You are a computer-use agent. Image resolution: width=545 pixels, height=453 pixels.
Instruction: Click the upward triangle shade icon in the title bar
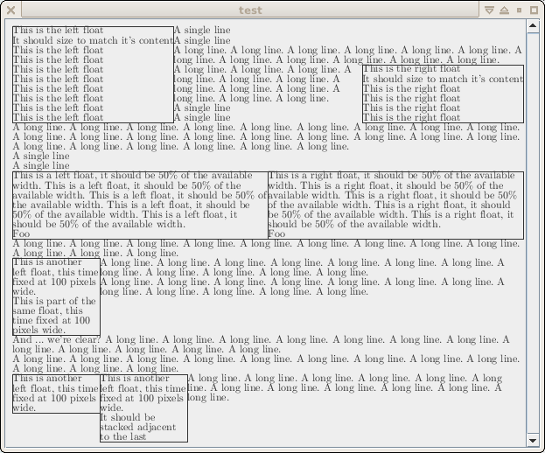coord(505,10)
